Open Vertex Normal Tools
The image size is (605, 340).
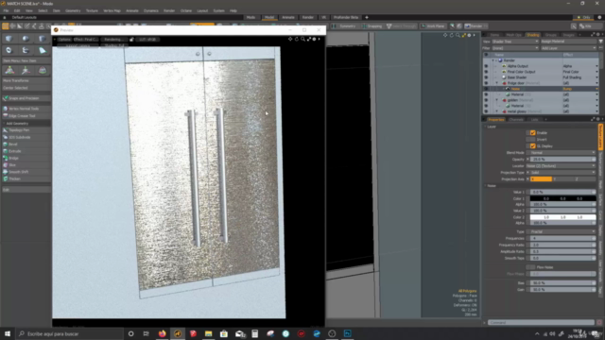[26, 109]
